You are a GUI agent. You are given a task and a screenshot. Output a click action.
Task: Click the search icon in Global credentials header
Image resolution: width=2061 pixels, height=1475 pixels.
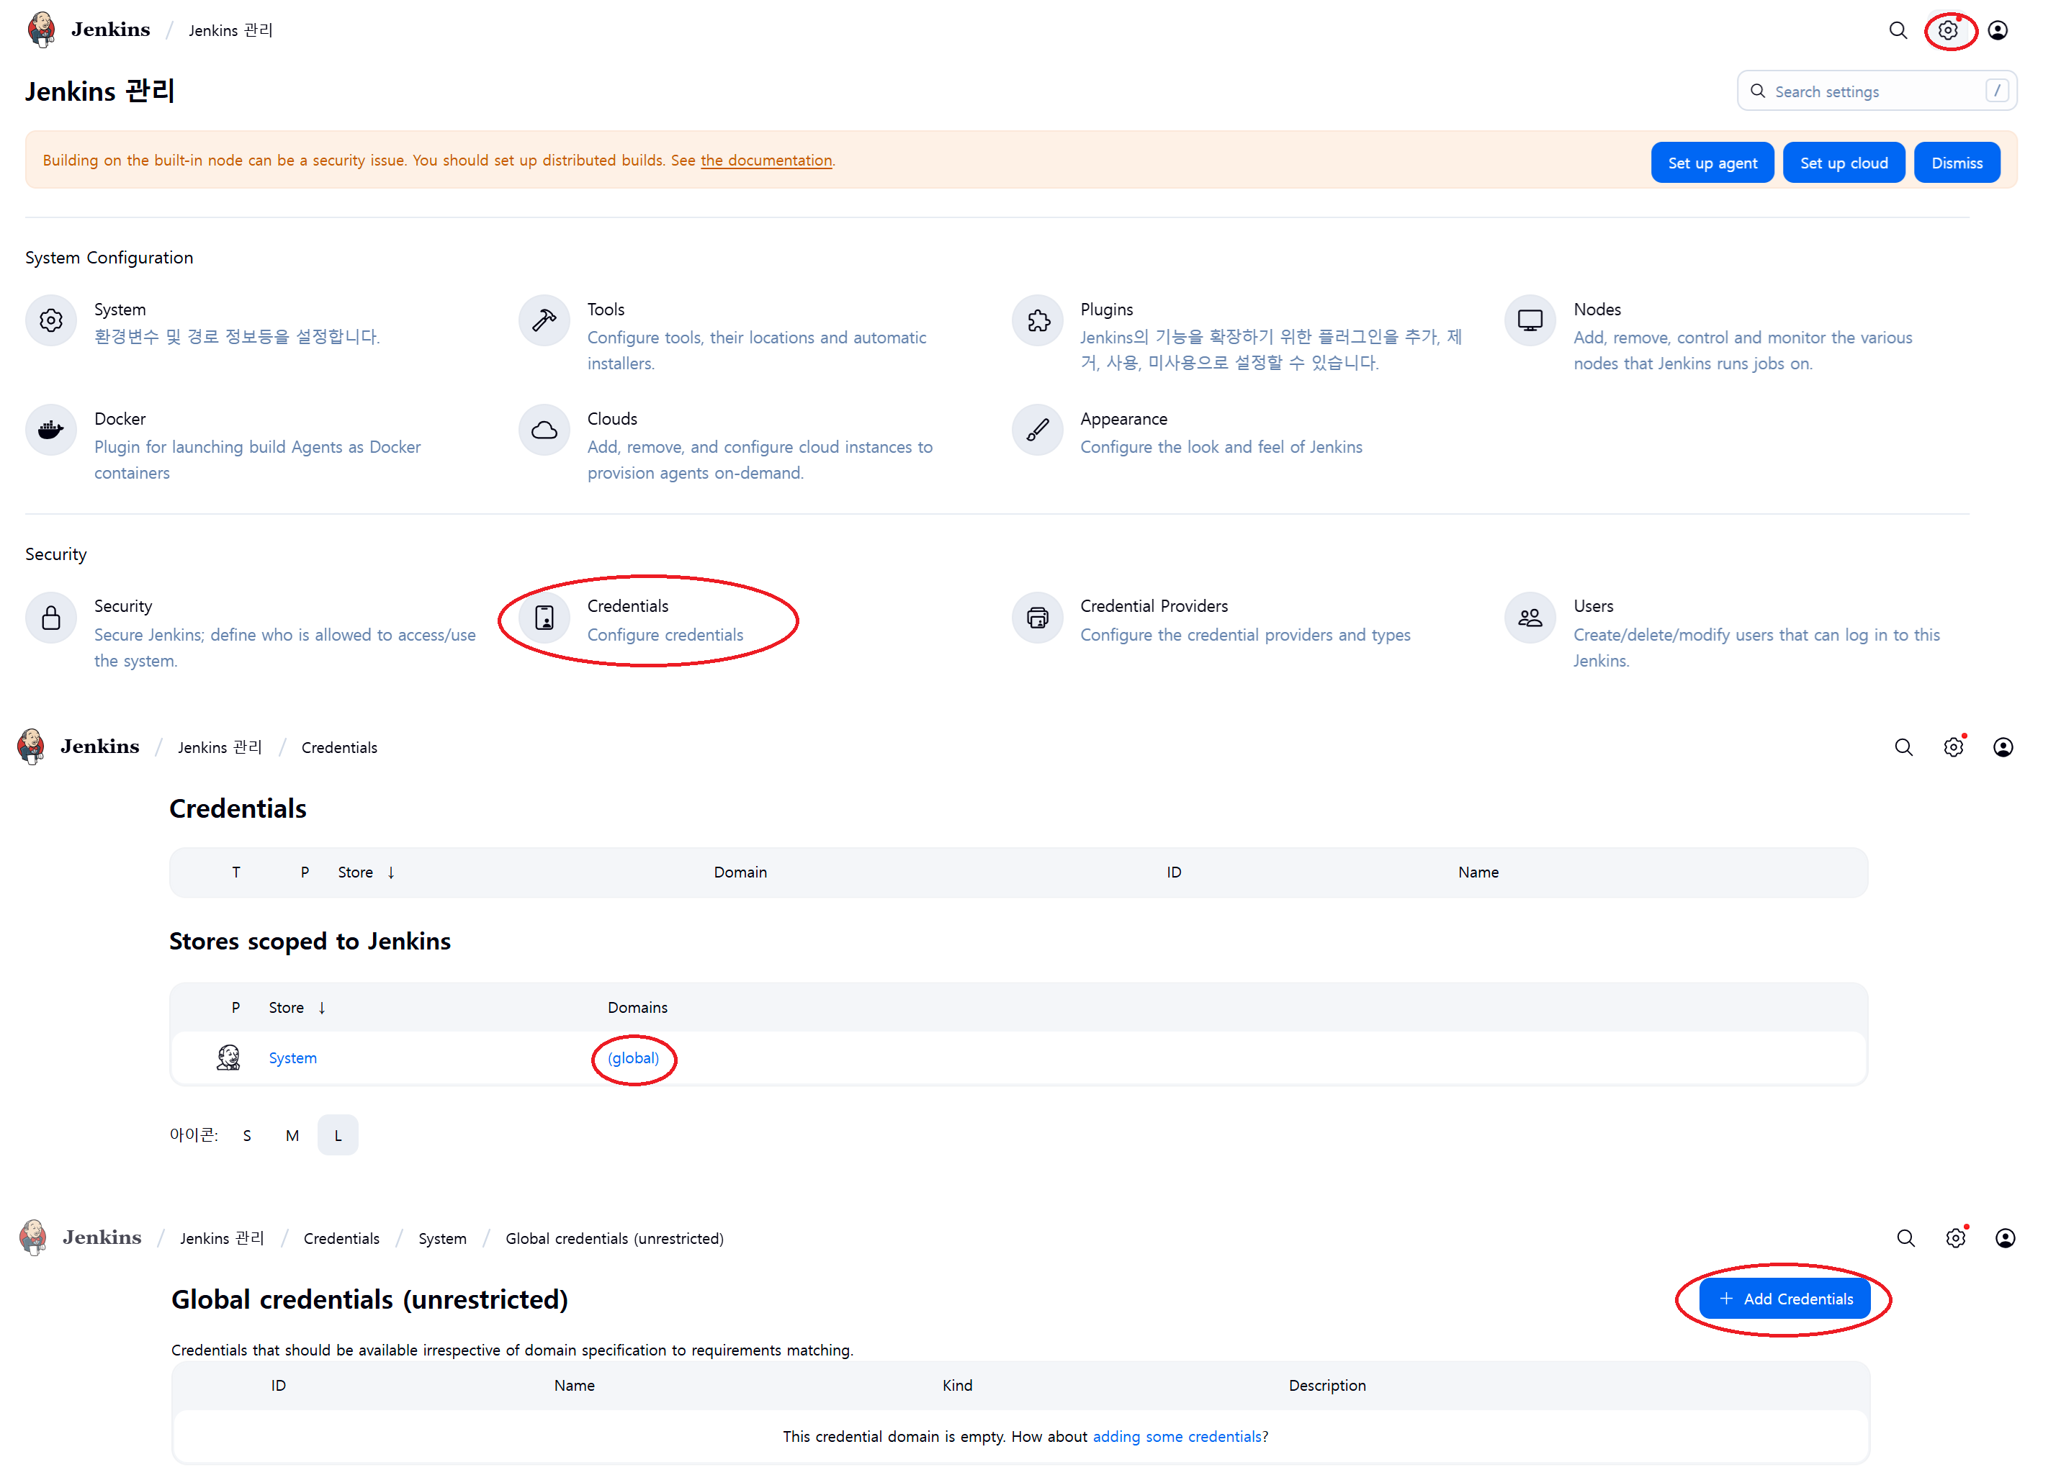1905,1238
